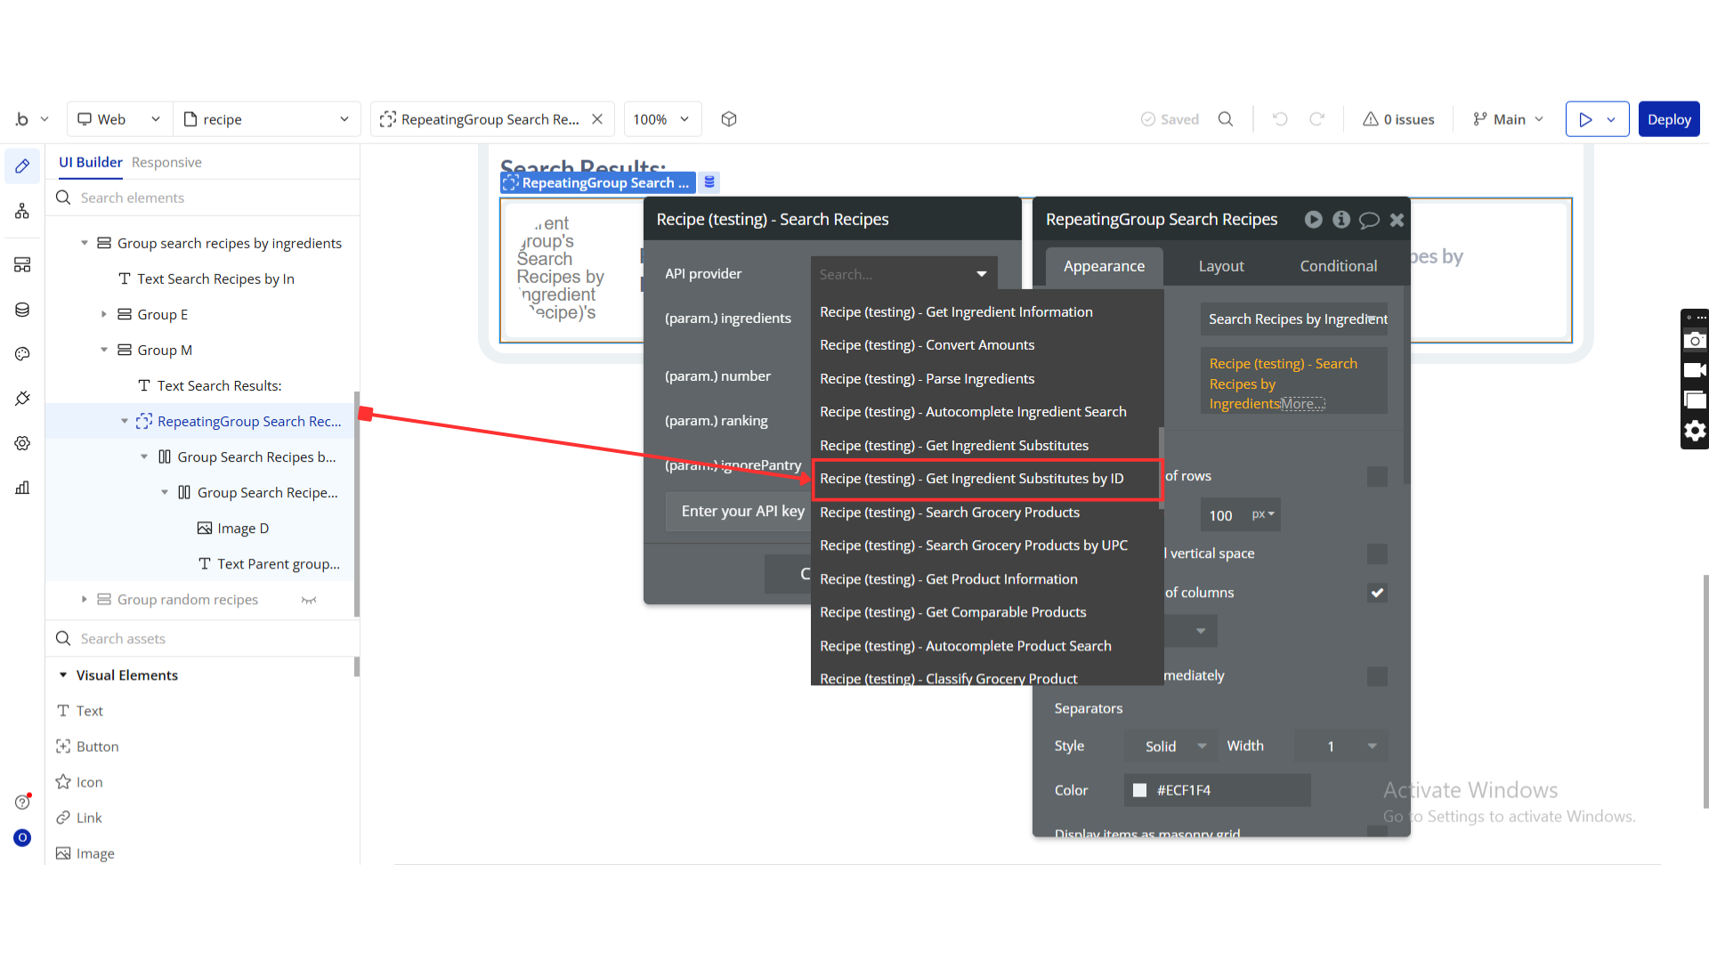This screenshot has height=961, width=1709.
Task: Switch to the Layout tab
Action: tap(1220, 266)
